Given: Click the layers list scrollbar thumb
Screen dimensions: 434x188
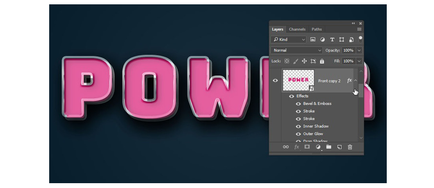Looking at the screenshot, I should coord(361,91).
